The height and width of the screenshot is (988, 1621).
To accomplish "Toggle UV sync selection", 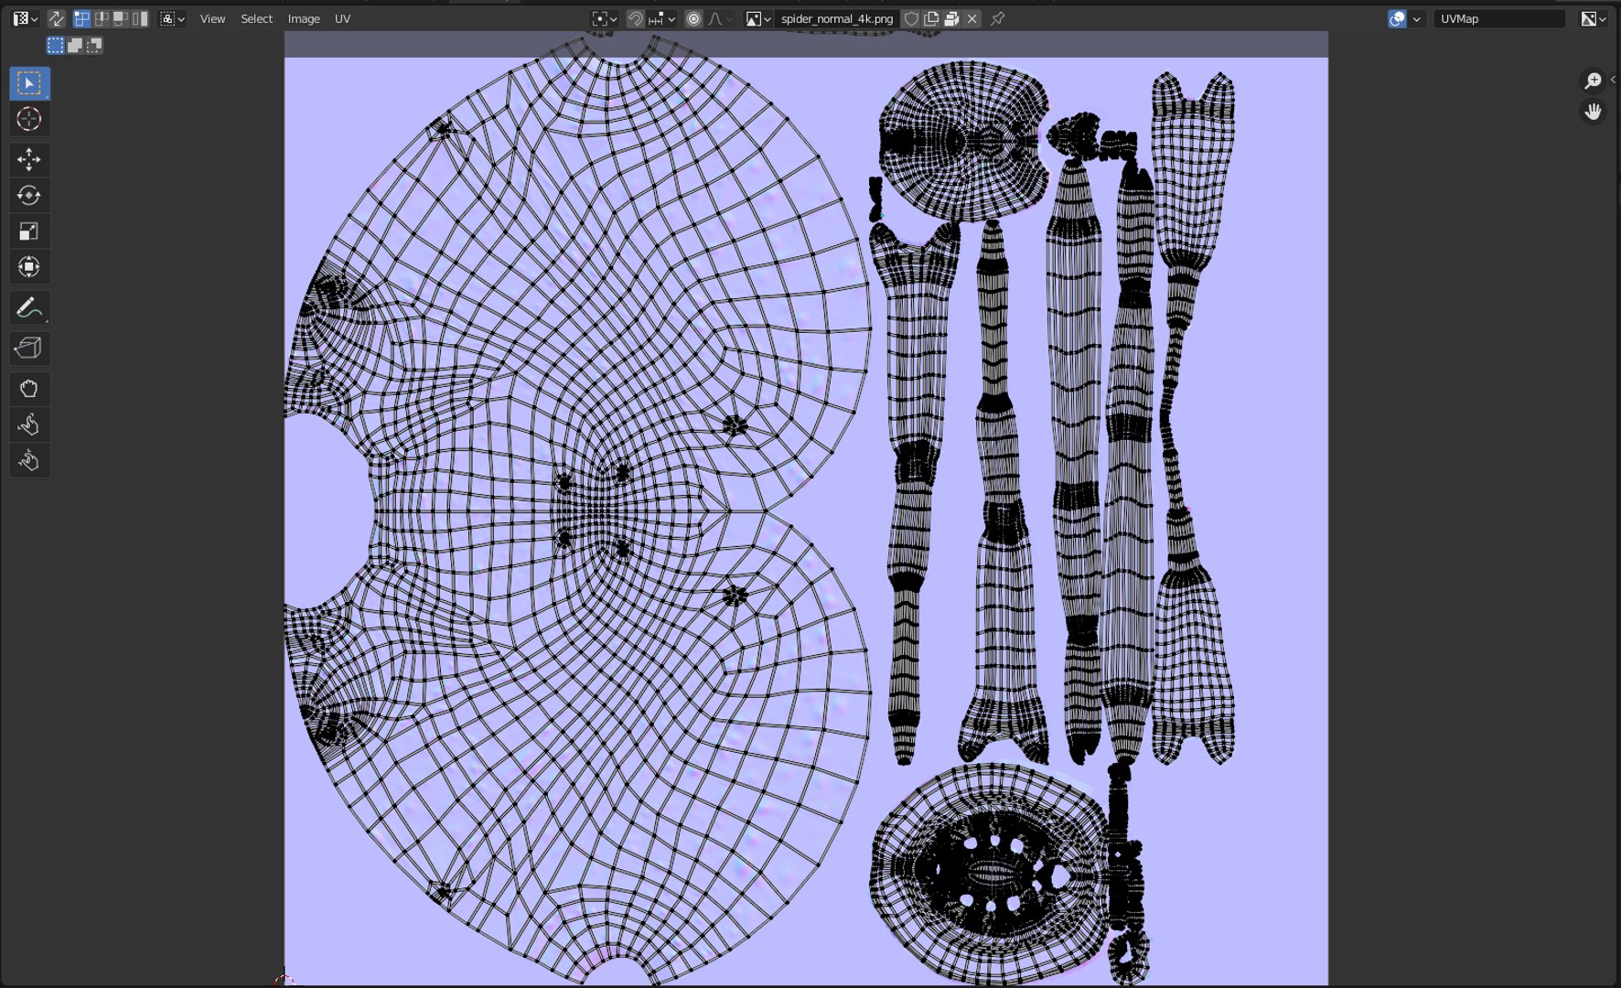I will [x=56, y=18].
